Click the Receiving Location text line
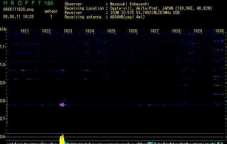 138,8
